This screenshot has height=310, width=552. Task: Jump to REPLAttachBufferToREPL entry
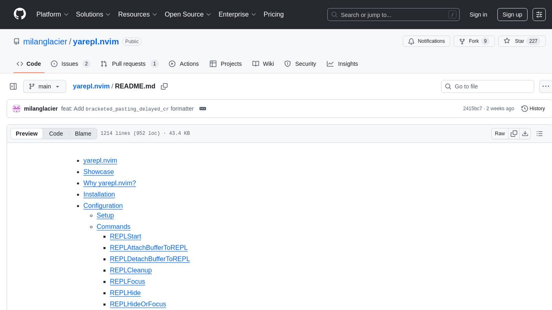pyautogui.click(x=149, y=248)
